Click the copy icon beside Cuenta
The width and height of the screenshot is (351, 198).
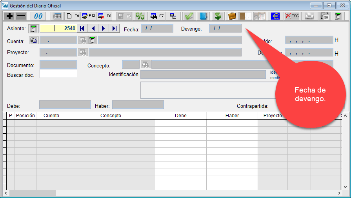tap(34, 40)
